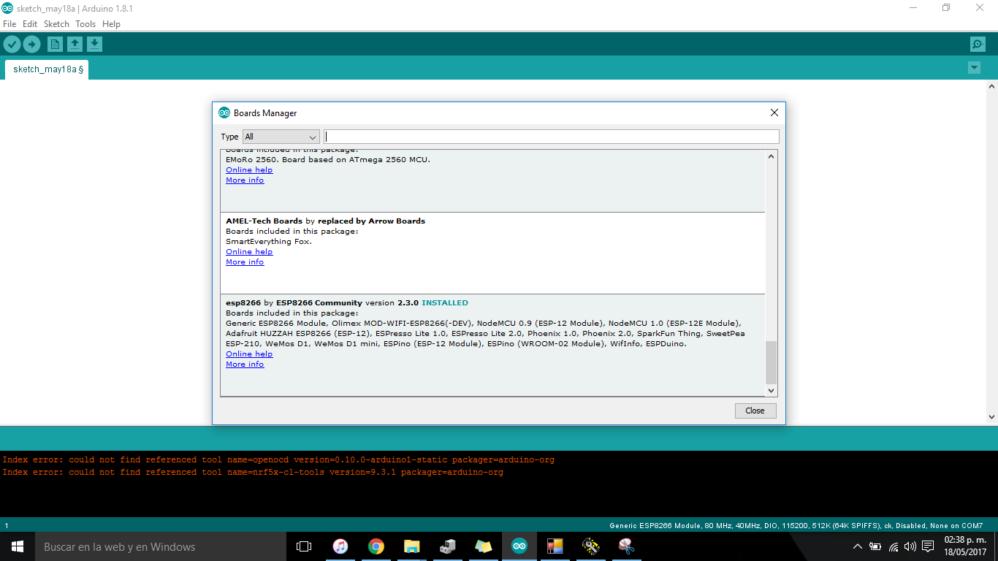Open Online help for esp8266 package
Screen dimensions: 998x561
(x=249, y=354)
